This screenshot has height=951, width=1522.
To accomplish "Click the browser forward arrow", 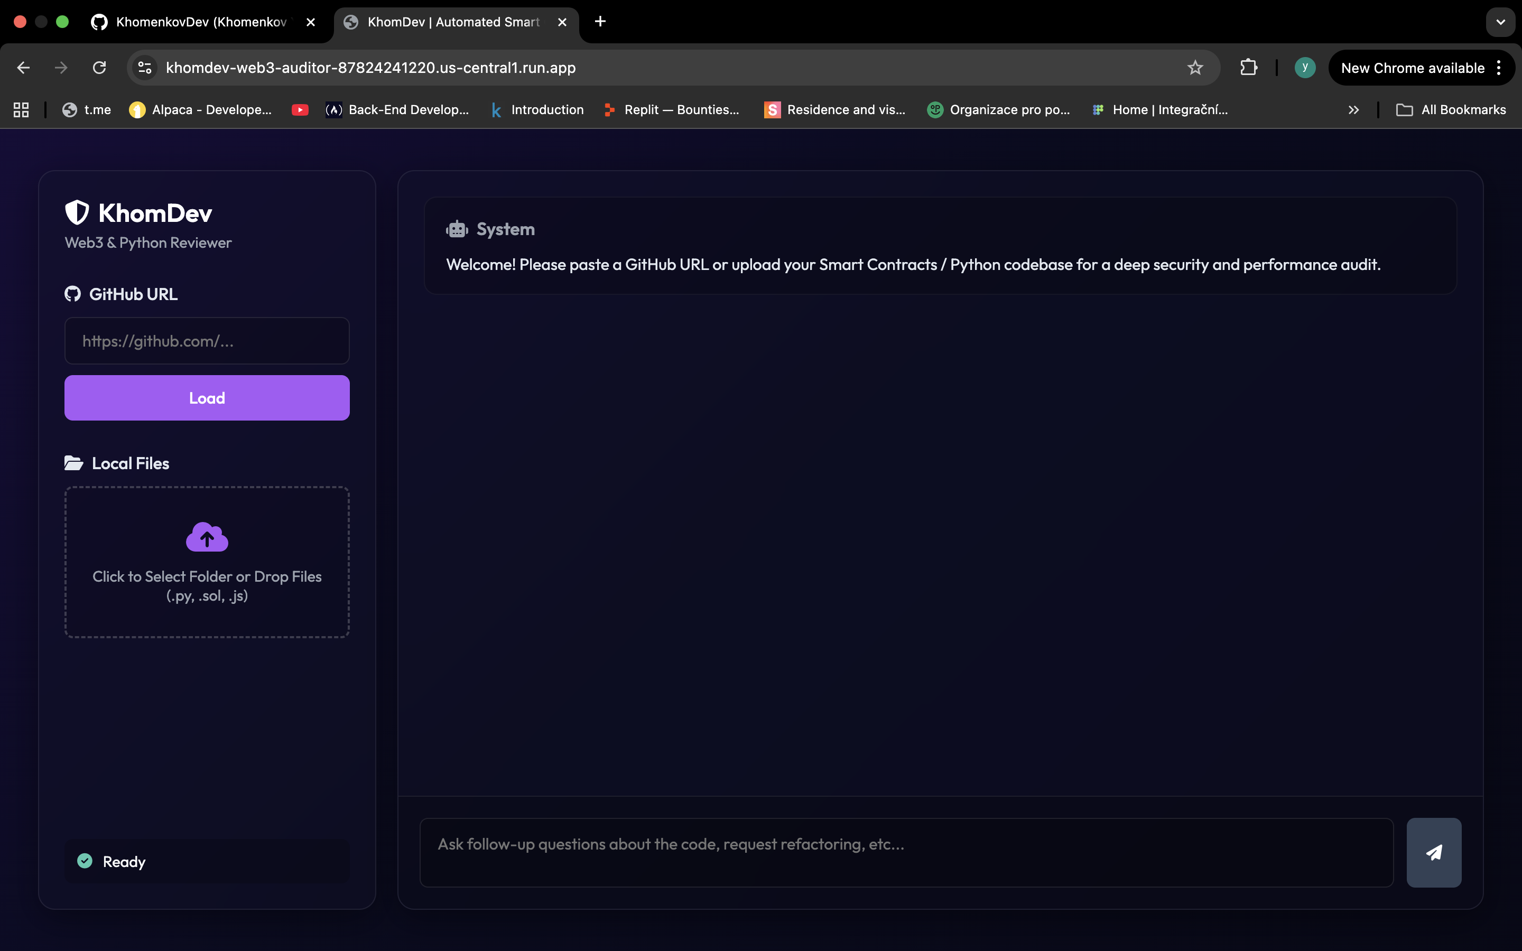I will tap(61, 67).
